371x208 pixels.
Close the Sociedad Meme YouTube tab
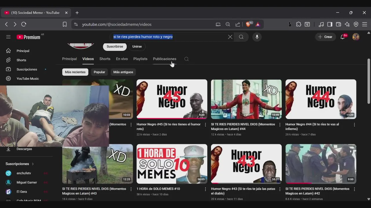pyautogui.click(x=66, y=13)
